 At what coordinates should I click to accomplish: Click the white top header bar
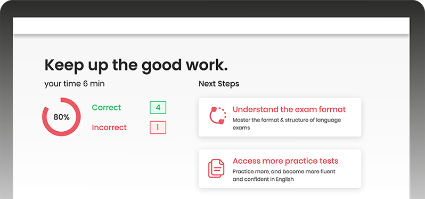click(211, 26)
